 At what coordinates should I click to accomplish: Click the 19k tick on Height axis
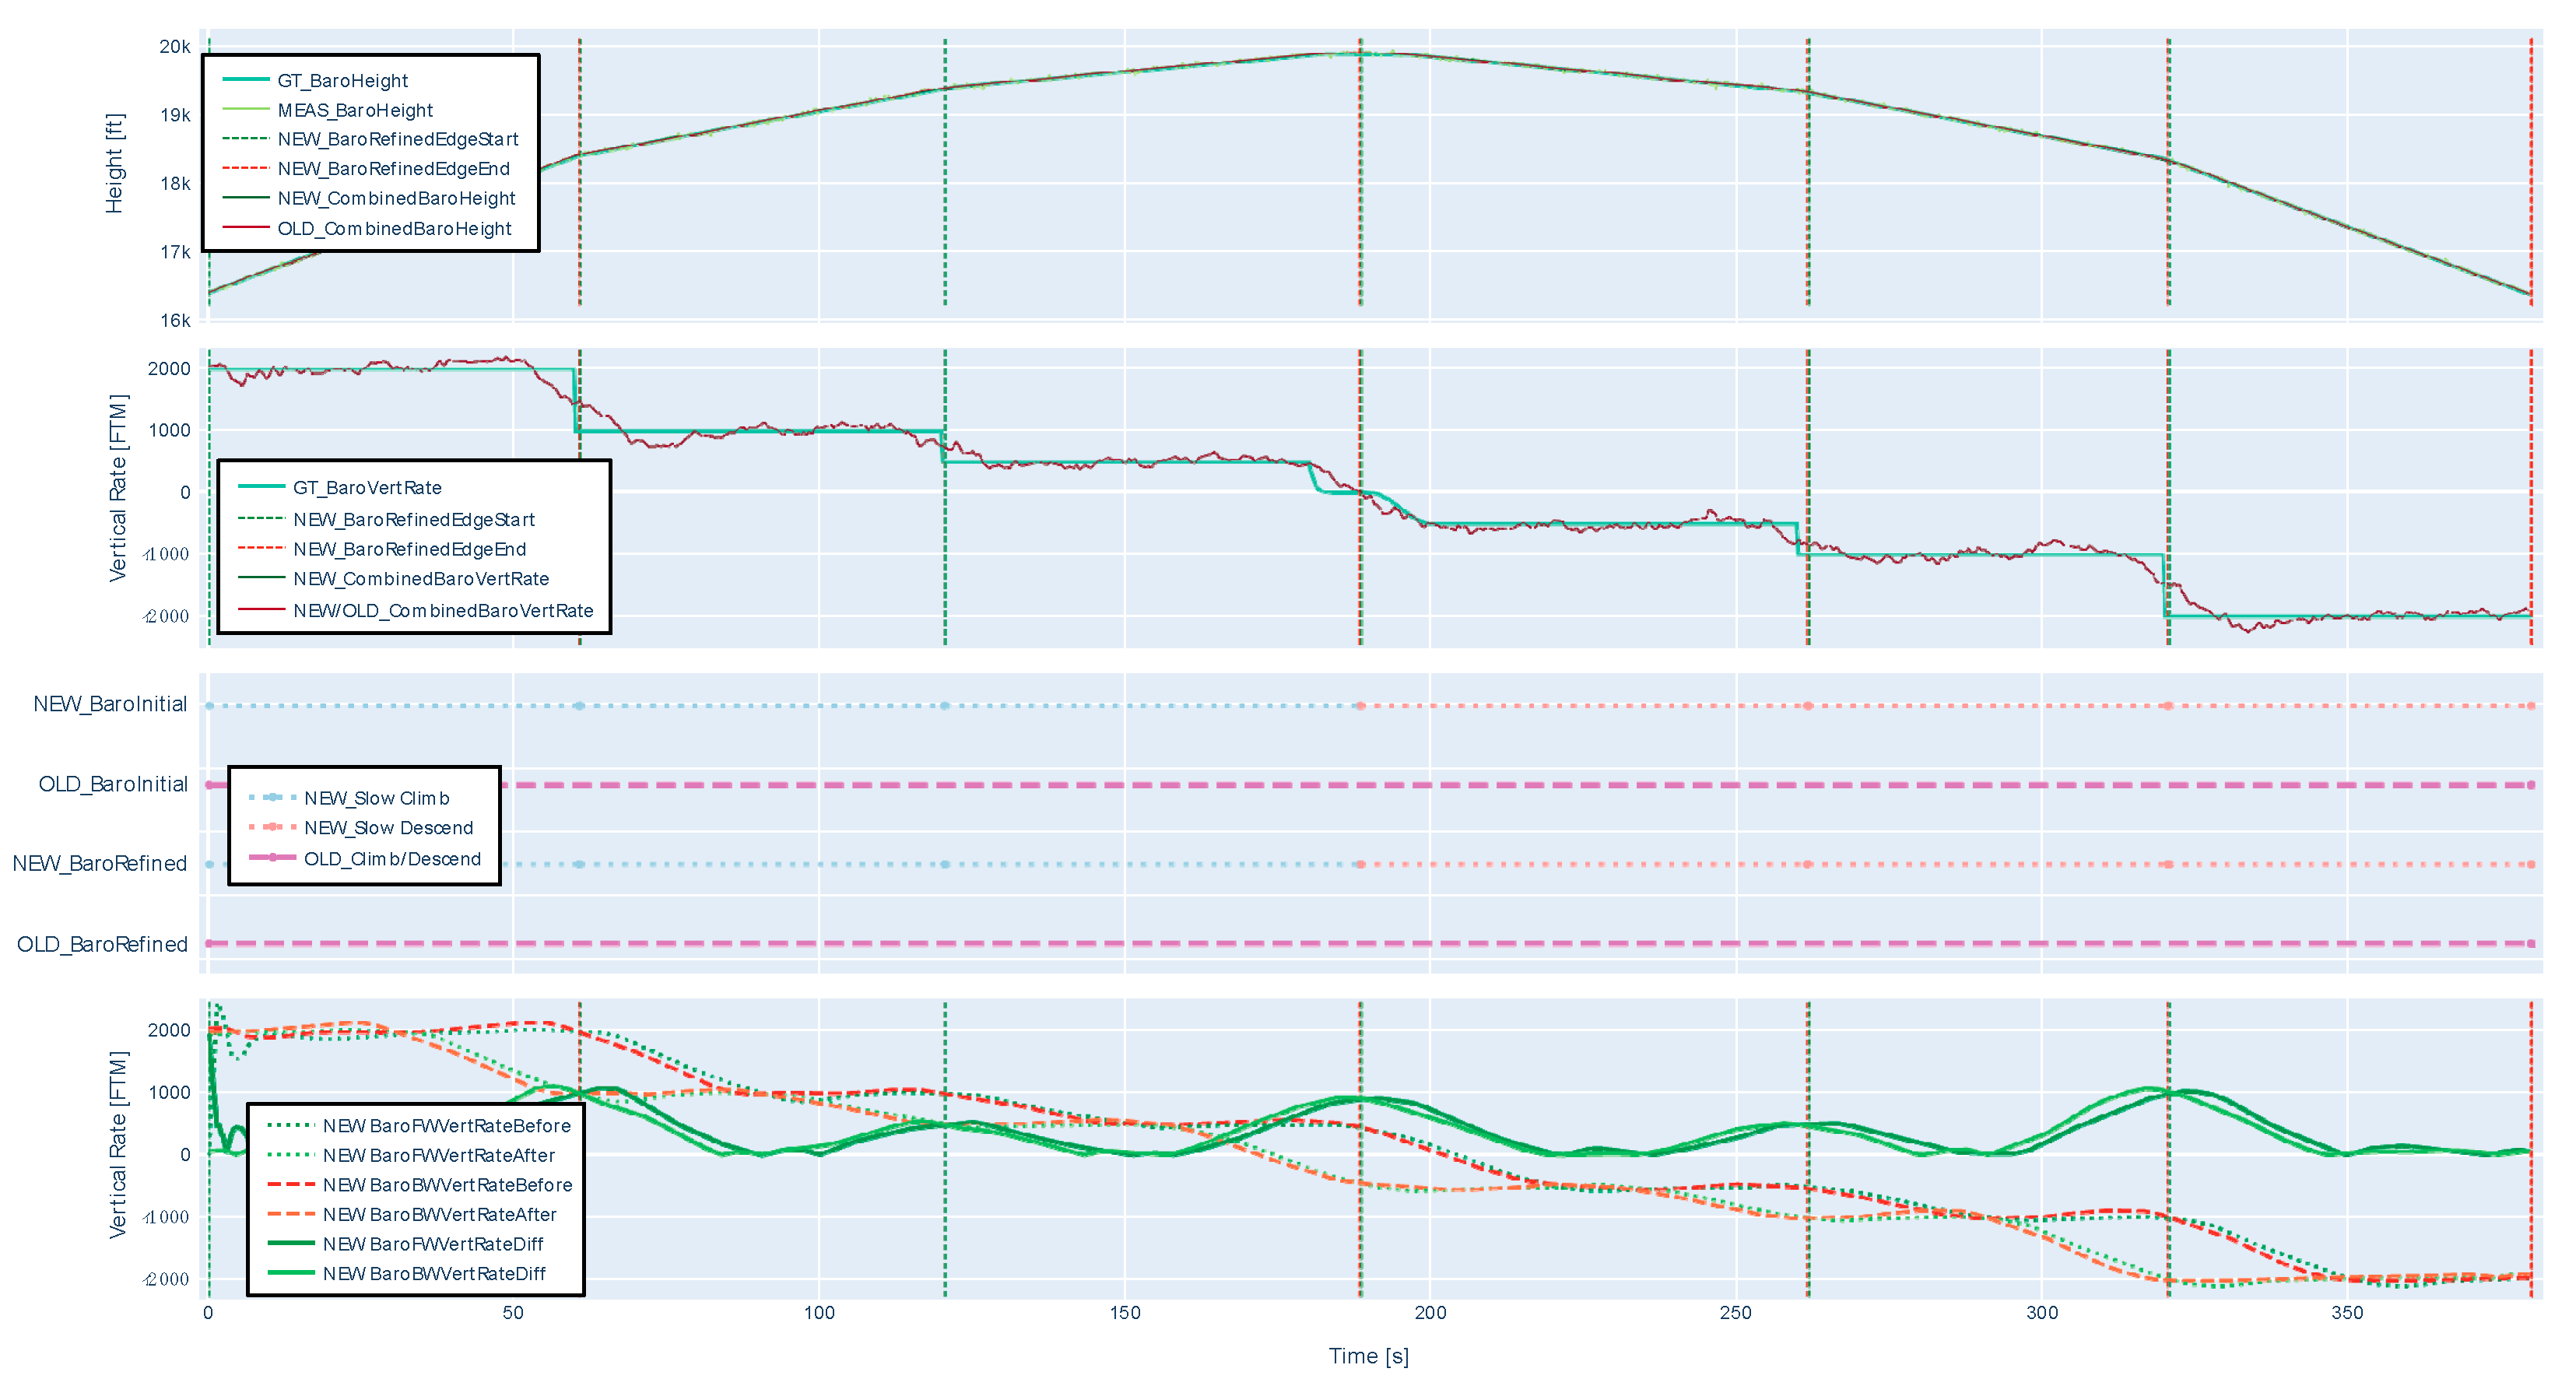point(175,115)
